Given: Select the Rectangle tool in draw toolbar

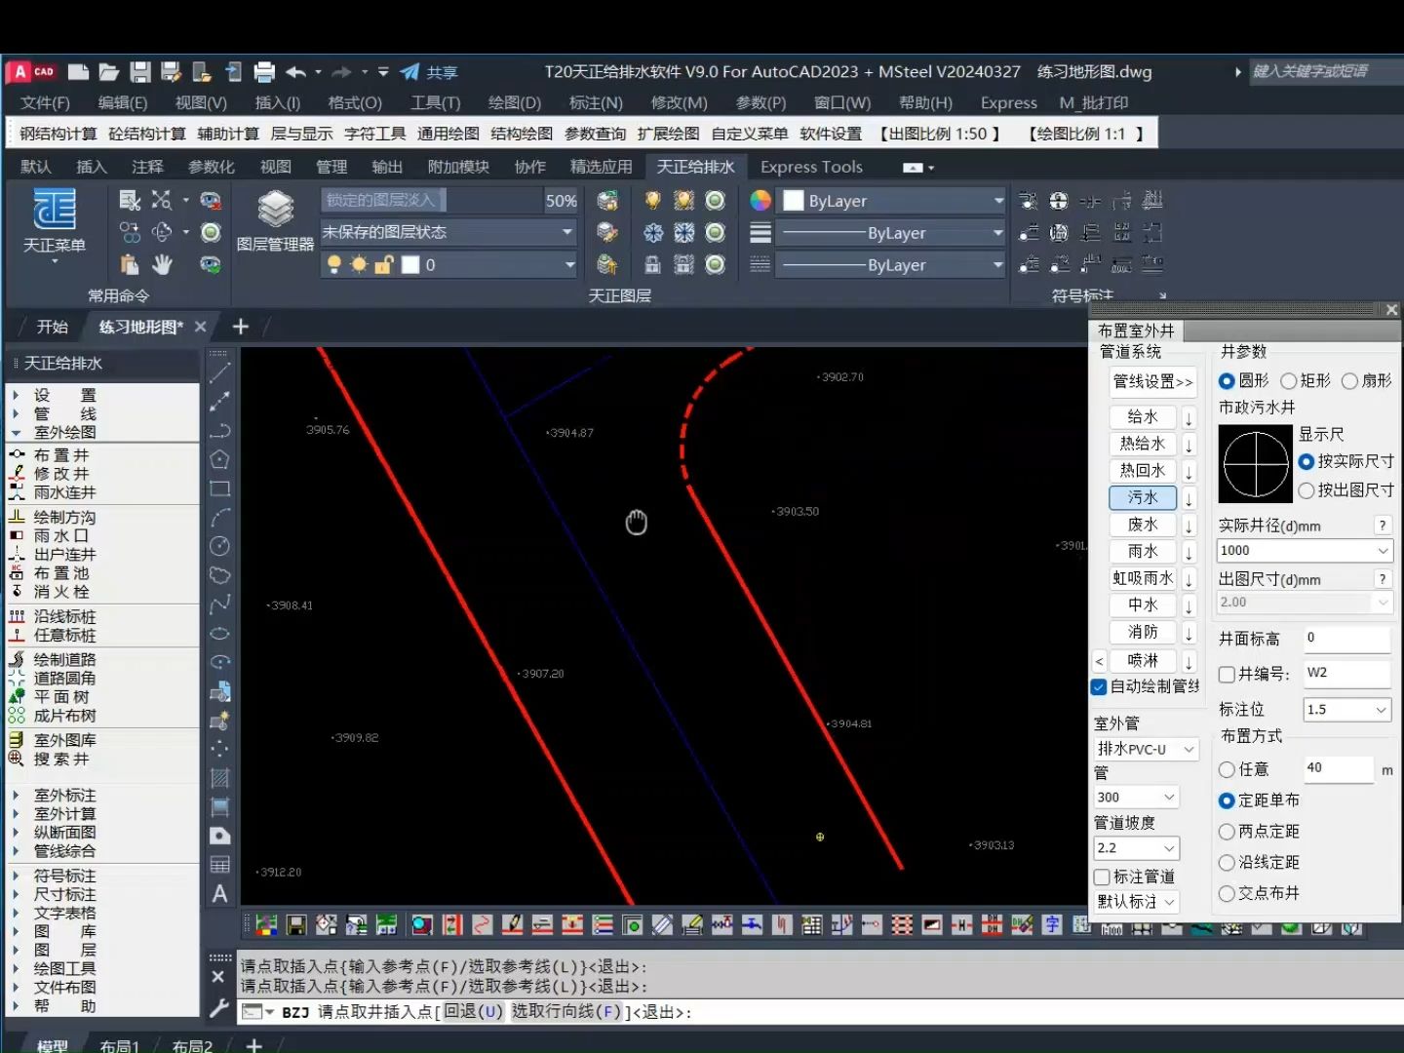Looking at the screenshot, I should click(x=220, y=488).
